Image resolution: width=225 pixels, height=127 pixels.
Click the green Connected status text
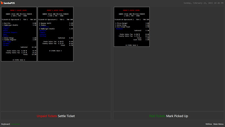[x=15, y=124]
